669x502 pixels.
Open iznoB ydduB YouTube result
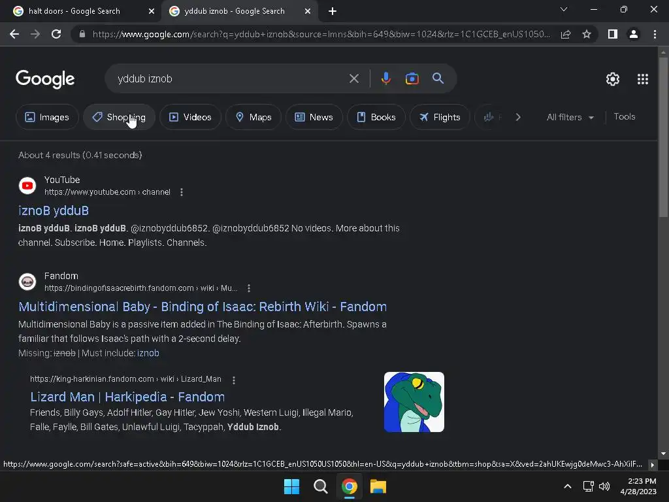click(x=54, y=210)
